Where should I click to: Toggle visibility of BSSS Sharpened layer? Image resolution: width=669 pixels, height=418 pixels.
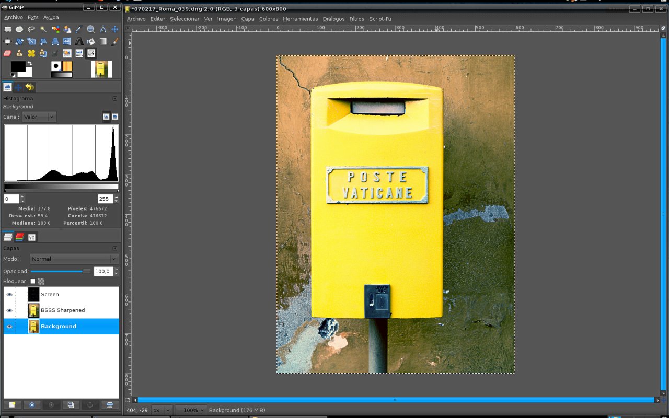9,310
